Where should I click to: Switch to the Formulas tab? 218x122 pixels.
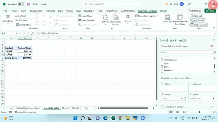[50, 11]
